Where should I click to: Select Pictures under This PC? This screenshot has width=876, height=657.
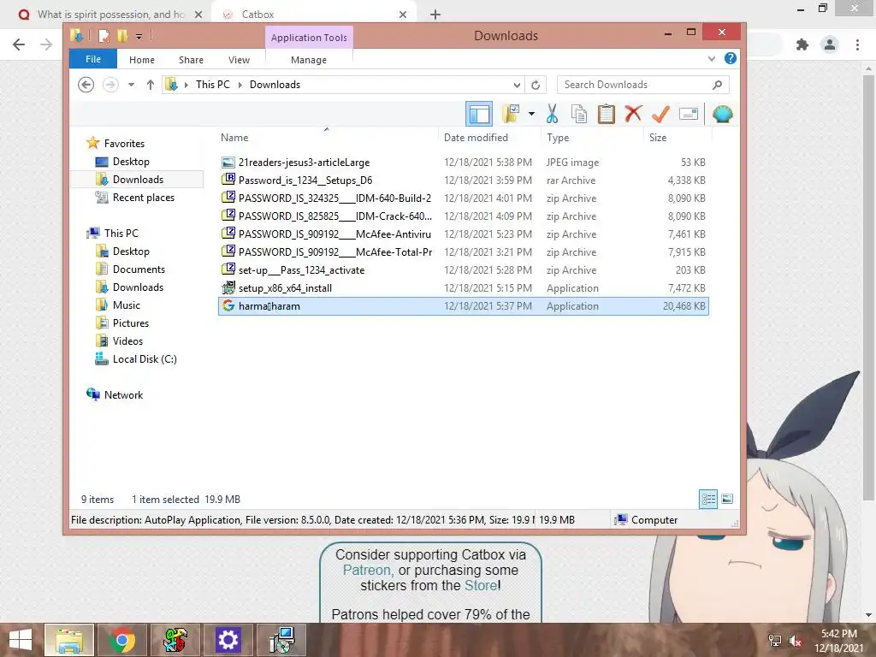(131, 323)
